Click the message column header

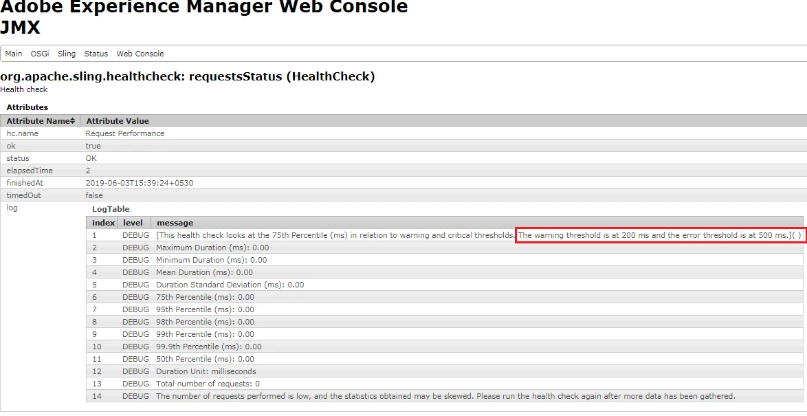(175, 223)
